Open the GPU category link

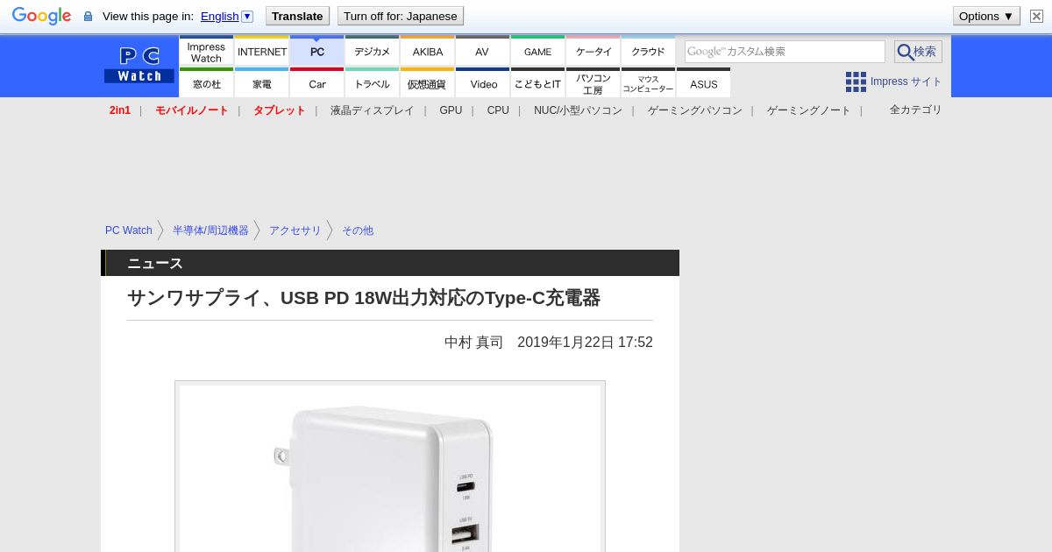tap(451, 110)
